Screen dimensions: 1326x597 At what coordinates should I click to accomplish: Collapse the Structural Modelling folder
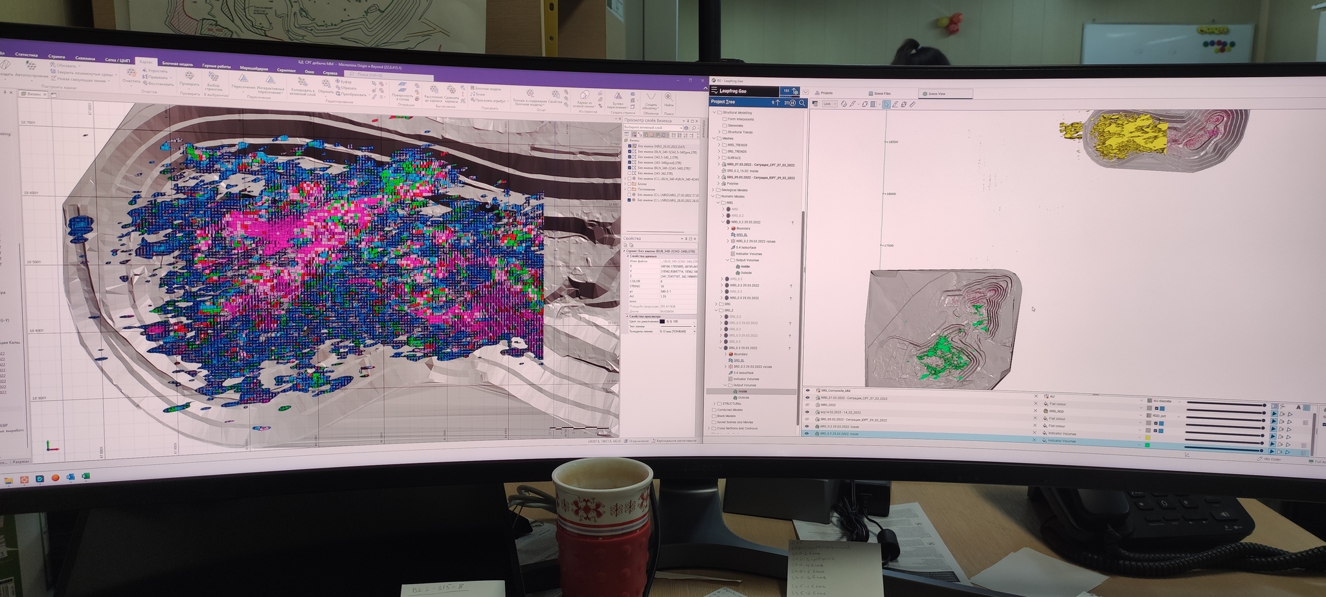(x=714, y=113)
